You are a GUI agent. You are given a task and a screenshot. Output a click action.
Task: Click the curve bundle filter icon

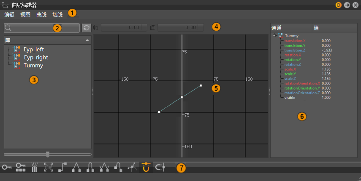pos(34,167)
